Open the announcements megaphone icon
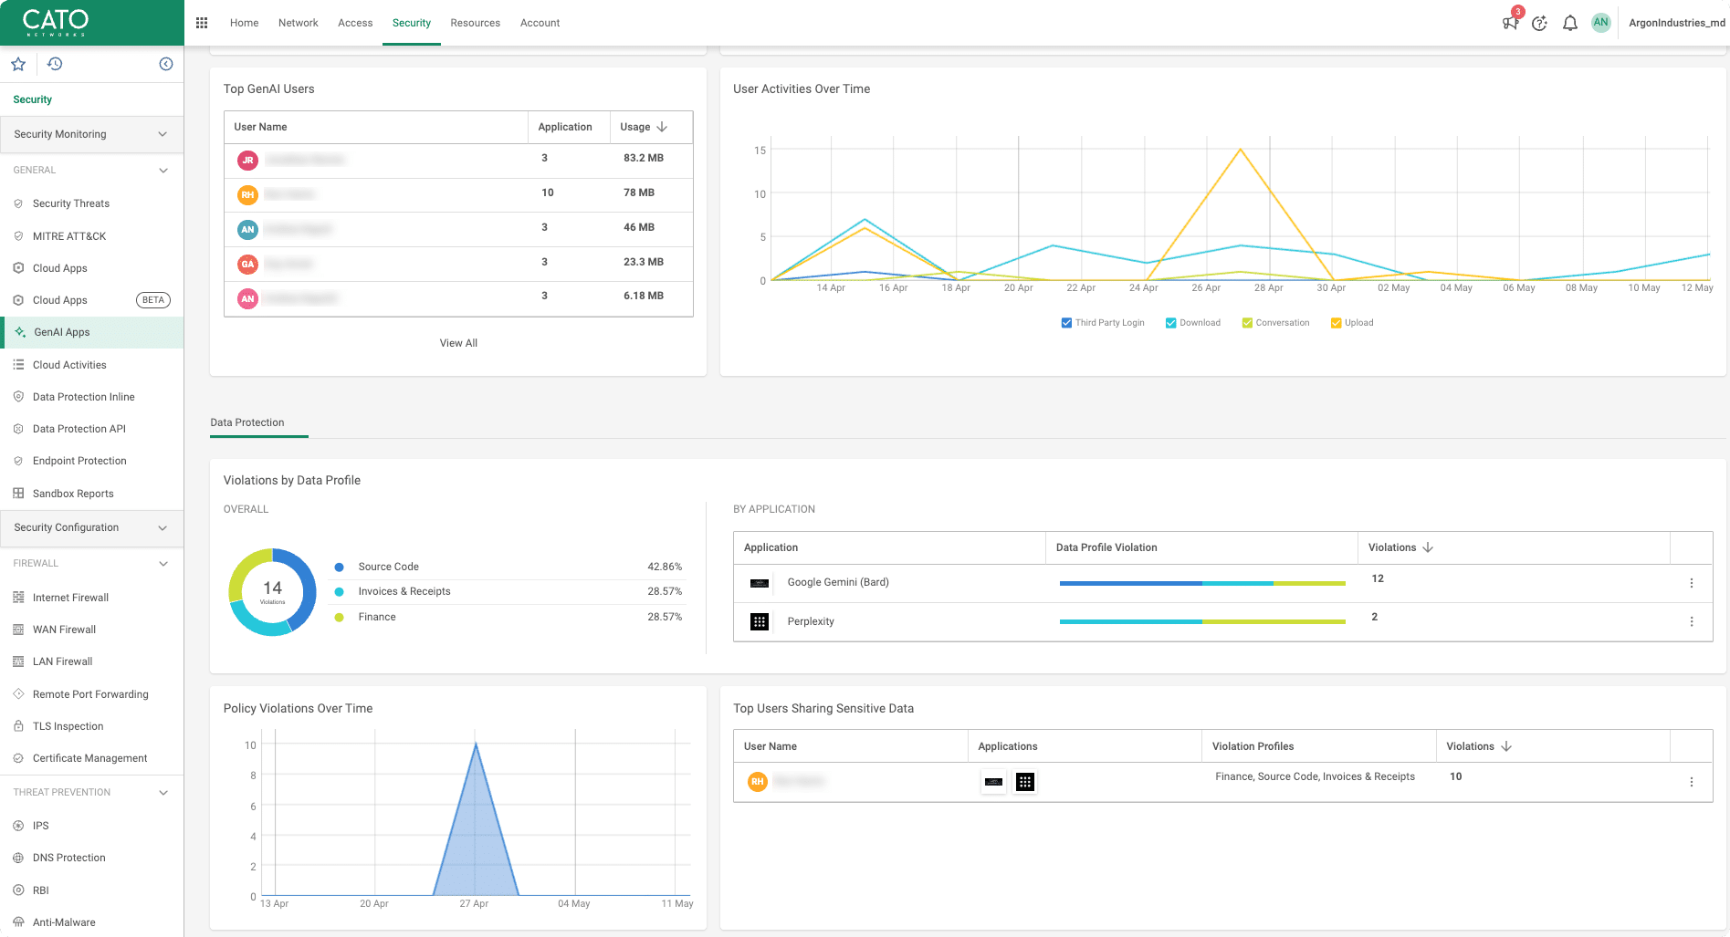The width and height of the screenshot is (1730, 937). click(1510, 23)
